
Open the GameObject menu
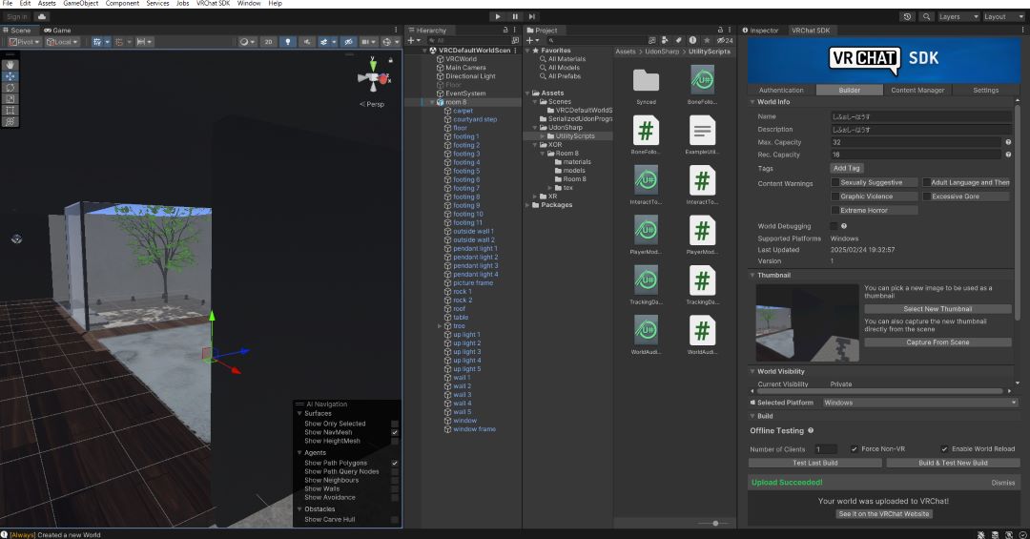coord(81,3)
